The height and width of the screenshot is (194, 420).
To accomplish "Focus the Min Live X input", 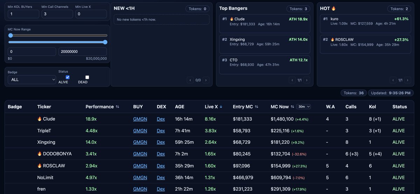I will click(91, 14).
